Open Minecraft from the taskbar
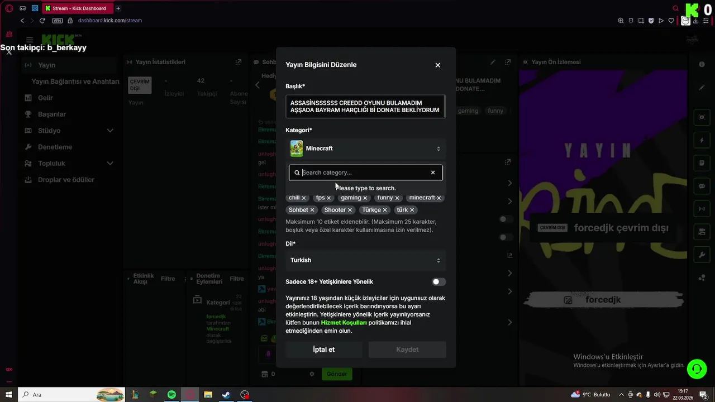Viewport: 715px width, 402px height. tap(153, 395)
